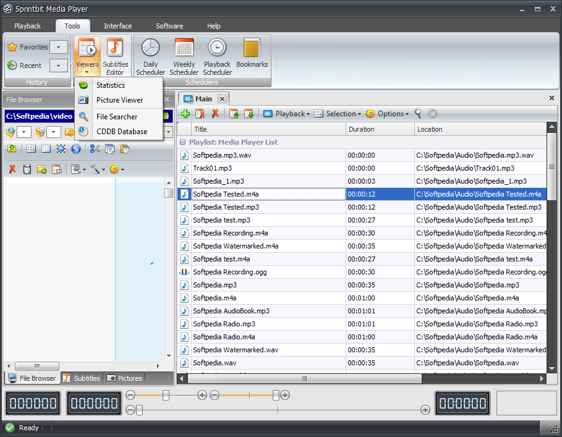The width and height of the screenshot is (562, 437).
Task: Open the Selection dropdown in playlist toolbar
Action: (338, 114)
